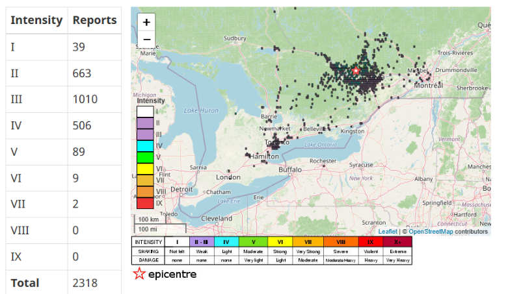Click the green intensity V legend swatch

pyautogui.click(x=144, y=157)
